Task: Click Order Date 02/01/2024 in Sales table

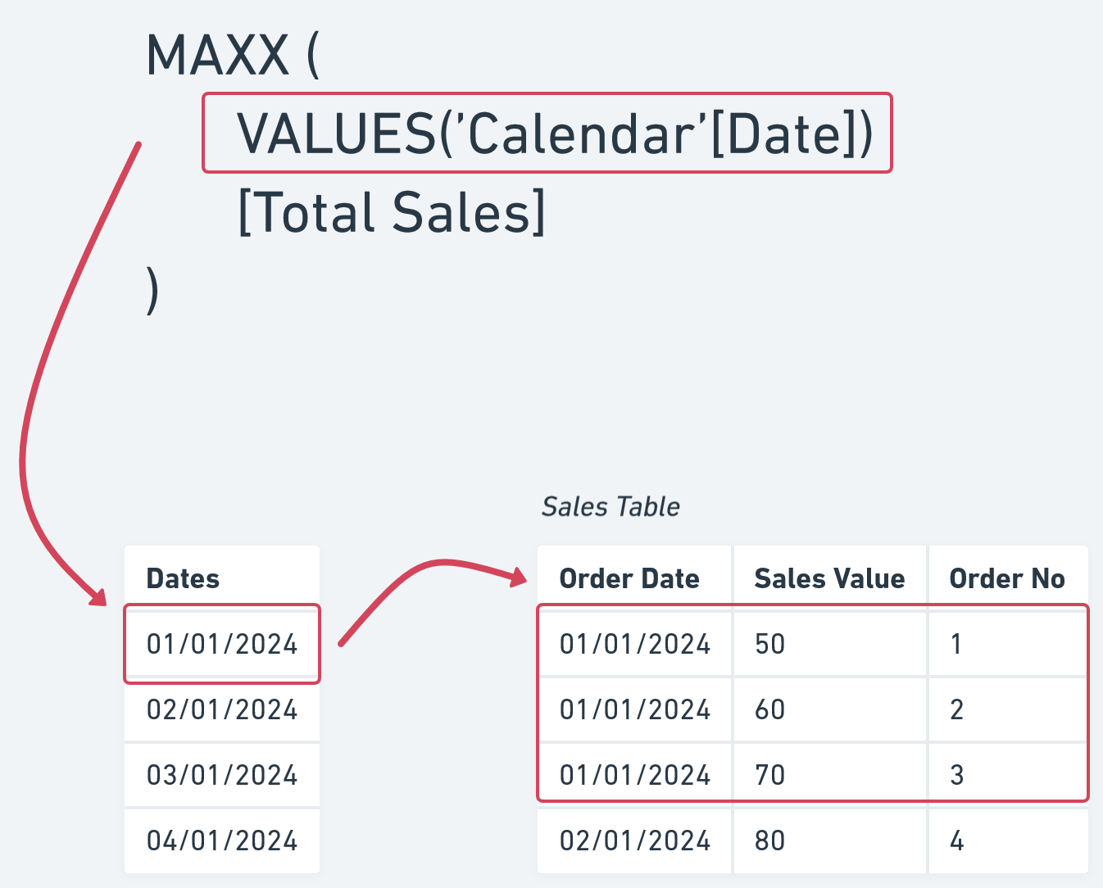Action: [x=634, y=840]
